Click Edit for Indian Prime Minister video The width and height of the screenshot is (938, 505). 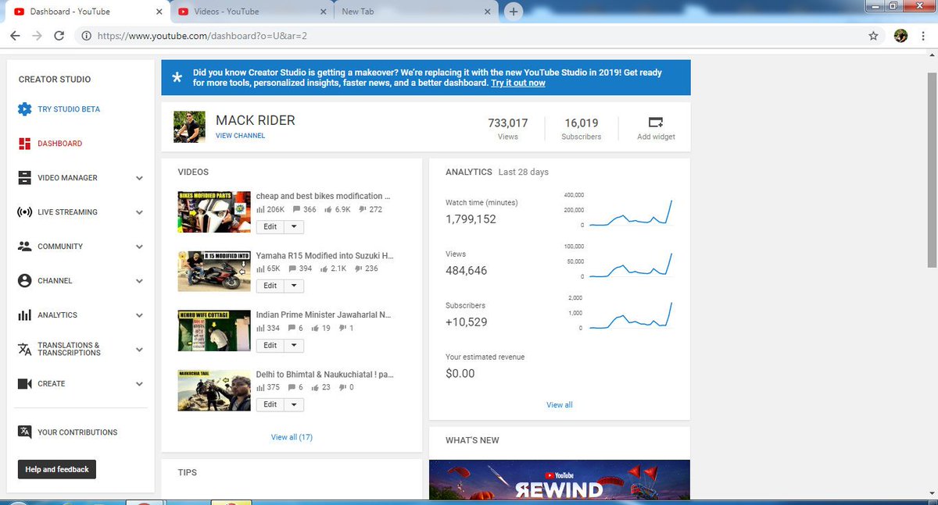point(270,345)
